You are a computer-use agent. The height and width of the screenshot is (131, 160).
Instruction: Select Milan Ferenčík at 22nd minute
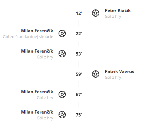pyautogui.click(x=37, y=31)
